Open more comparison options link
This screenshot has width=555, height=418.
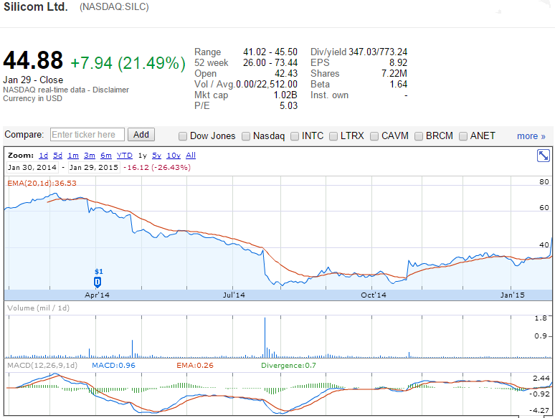(x=531, y=136)
